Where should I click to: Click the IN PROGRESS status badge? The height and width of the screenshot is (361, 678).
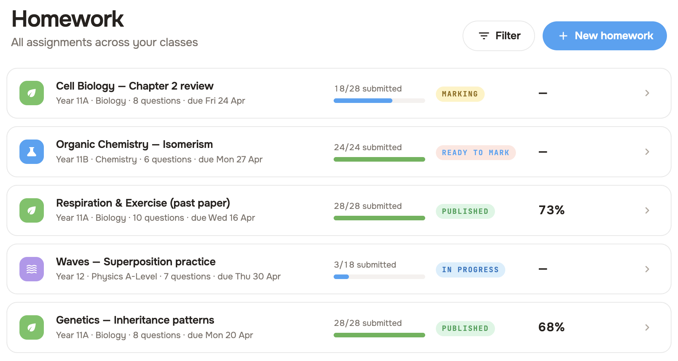pos(470,270)
